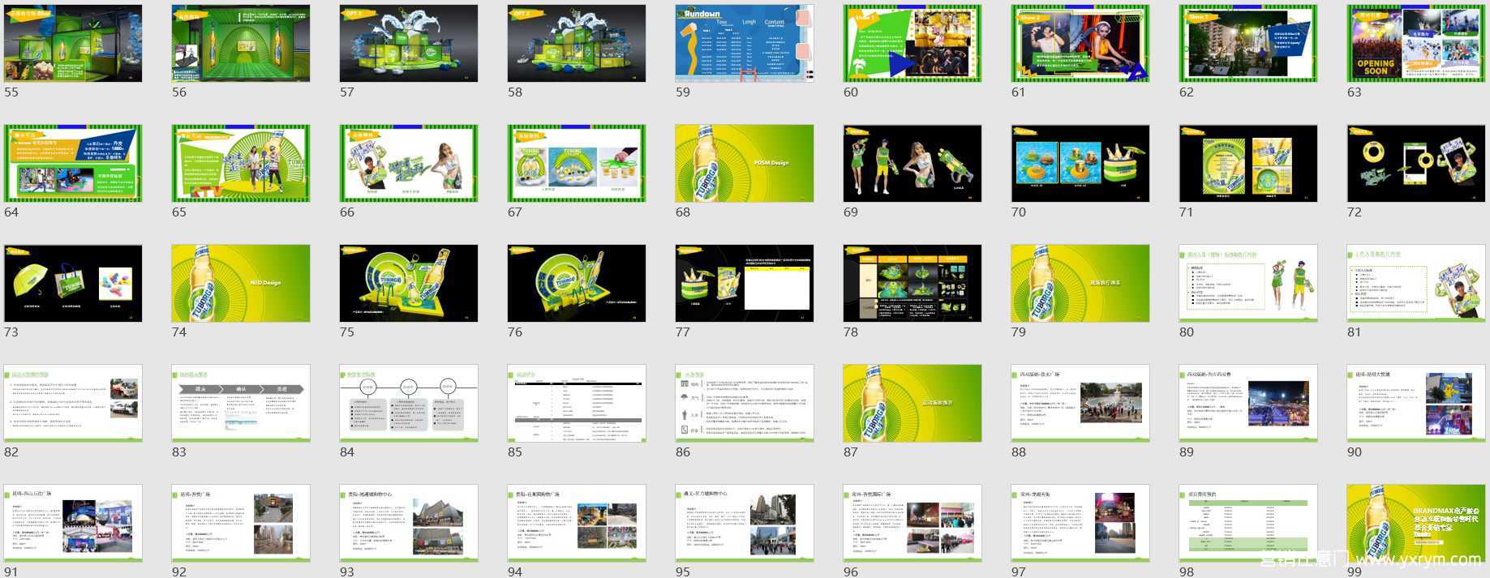1490x578 pixels.
Task: Open the NEO Design section slide 74
Action: click(241, 283)
